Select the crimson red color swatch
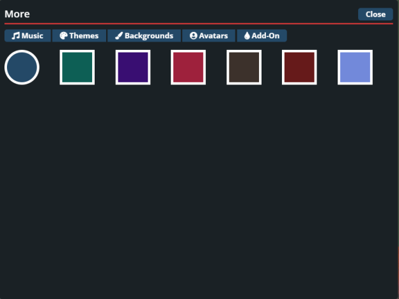Image resolution: width=399 pixels, height=299 pixels. coord(189,67)
